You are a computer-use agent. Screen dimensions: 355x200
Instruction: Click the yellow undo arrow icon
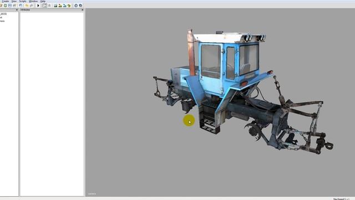pos(27,6)
